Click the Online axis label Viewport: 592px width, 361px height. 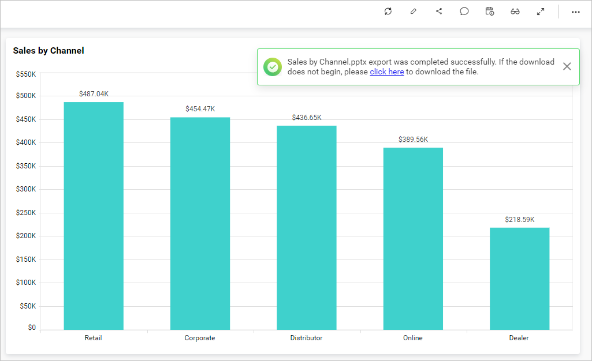(x=413, y=338)
